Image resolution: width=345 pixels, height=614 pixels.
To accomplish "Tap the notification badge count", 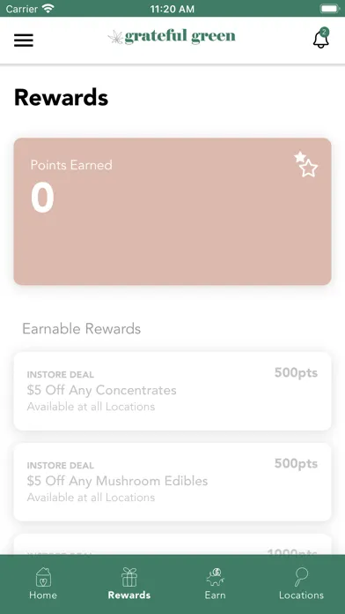I will (x=324, y=32).
